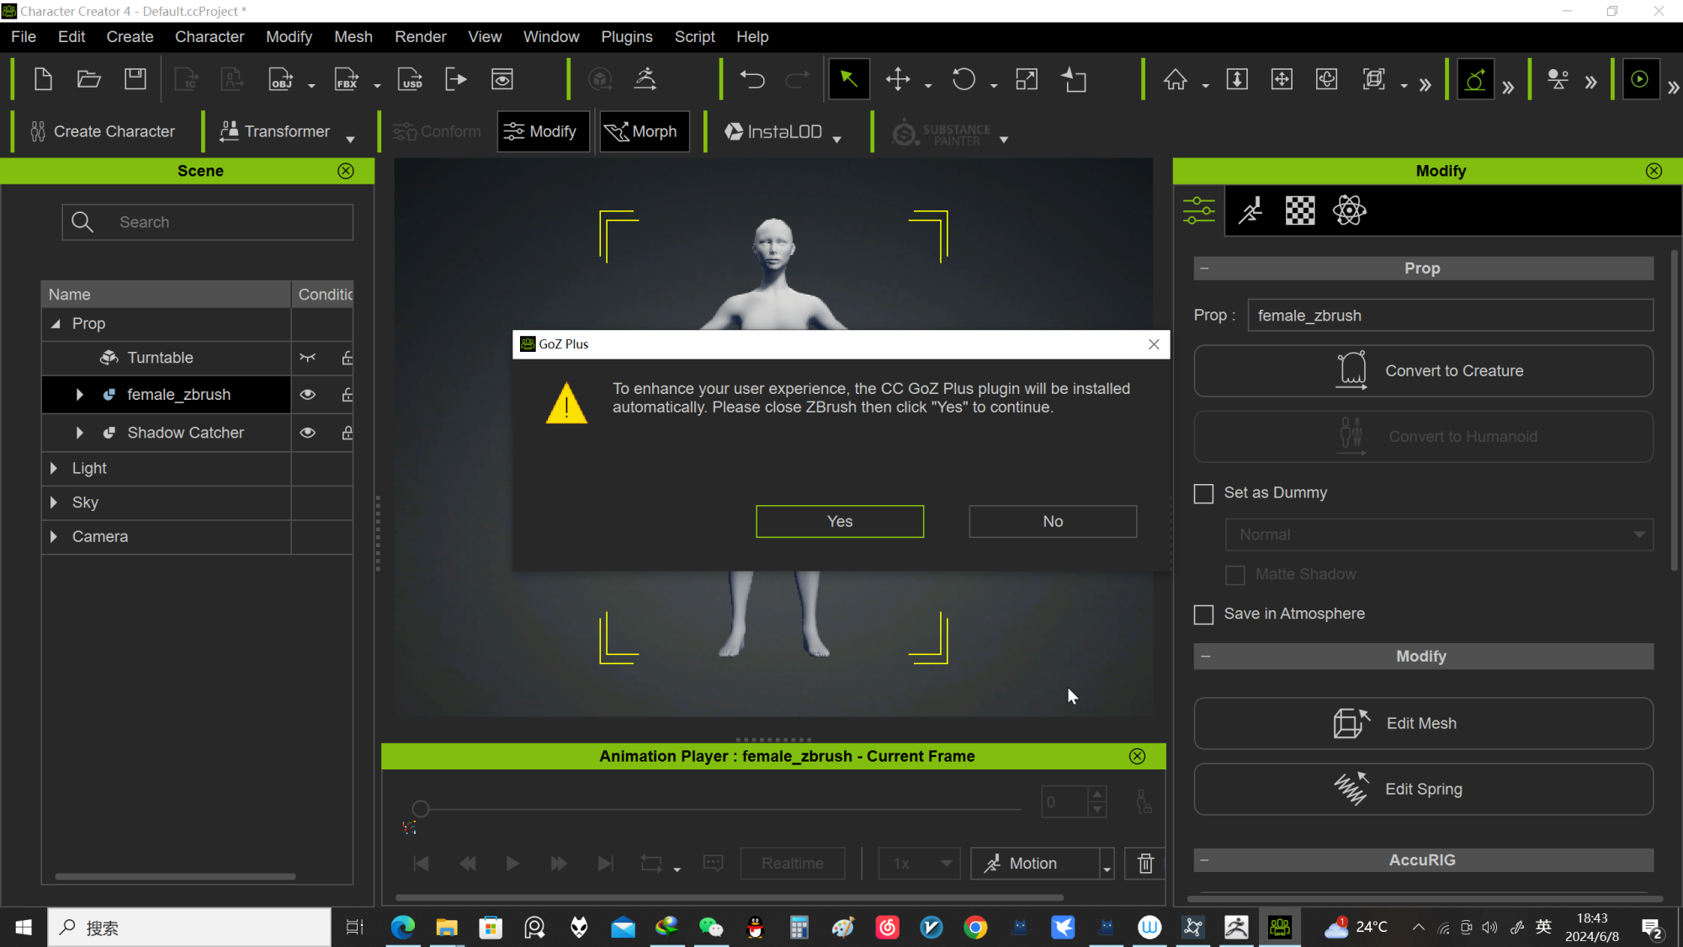Click the Export OBJ icon

click(281, 80)
